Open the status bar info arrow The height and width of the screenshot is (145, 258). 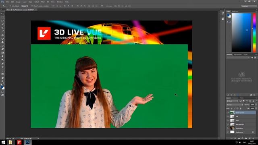point(38,139)
